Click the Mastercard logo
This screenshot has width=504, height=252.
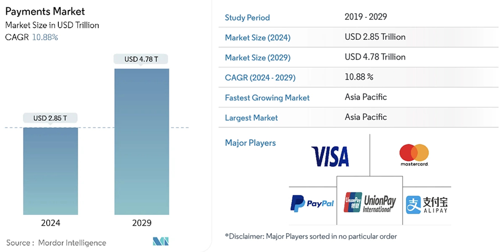414,155
